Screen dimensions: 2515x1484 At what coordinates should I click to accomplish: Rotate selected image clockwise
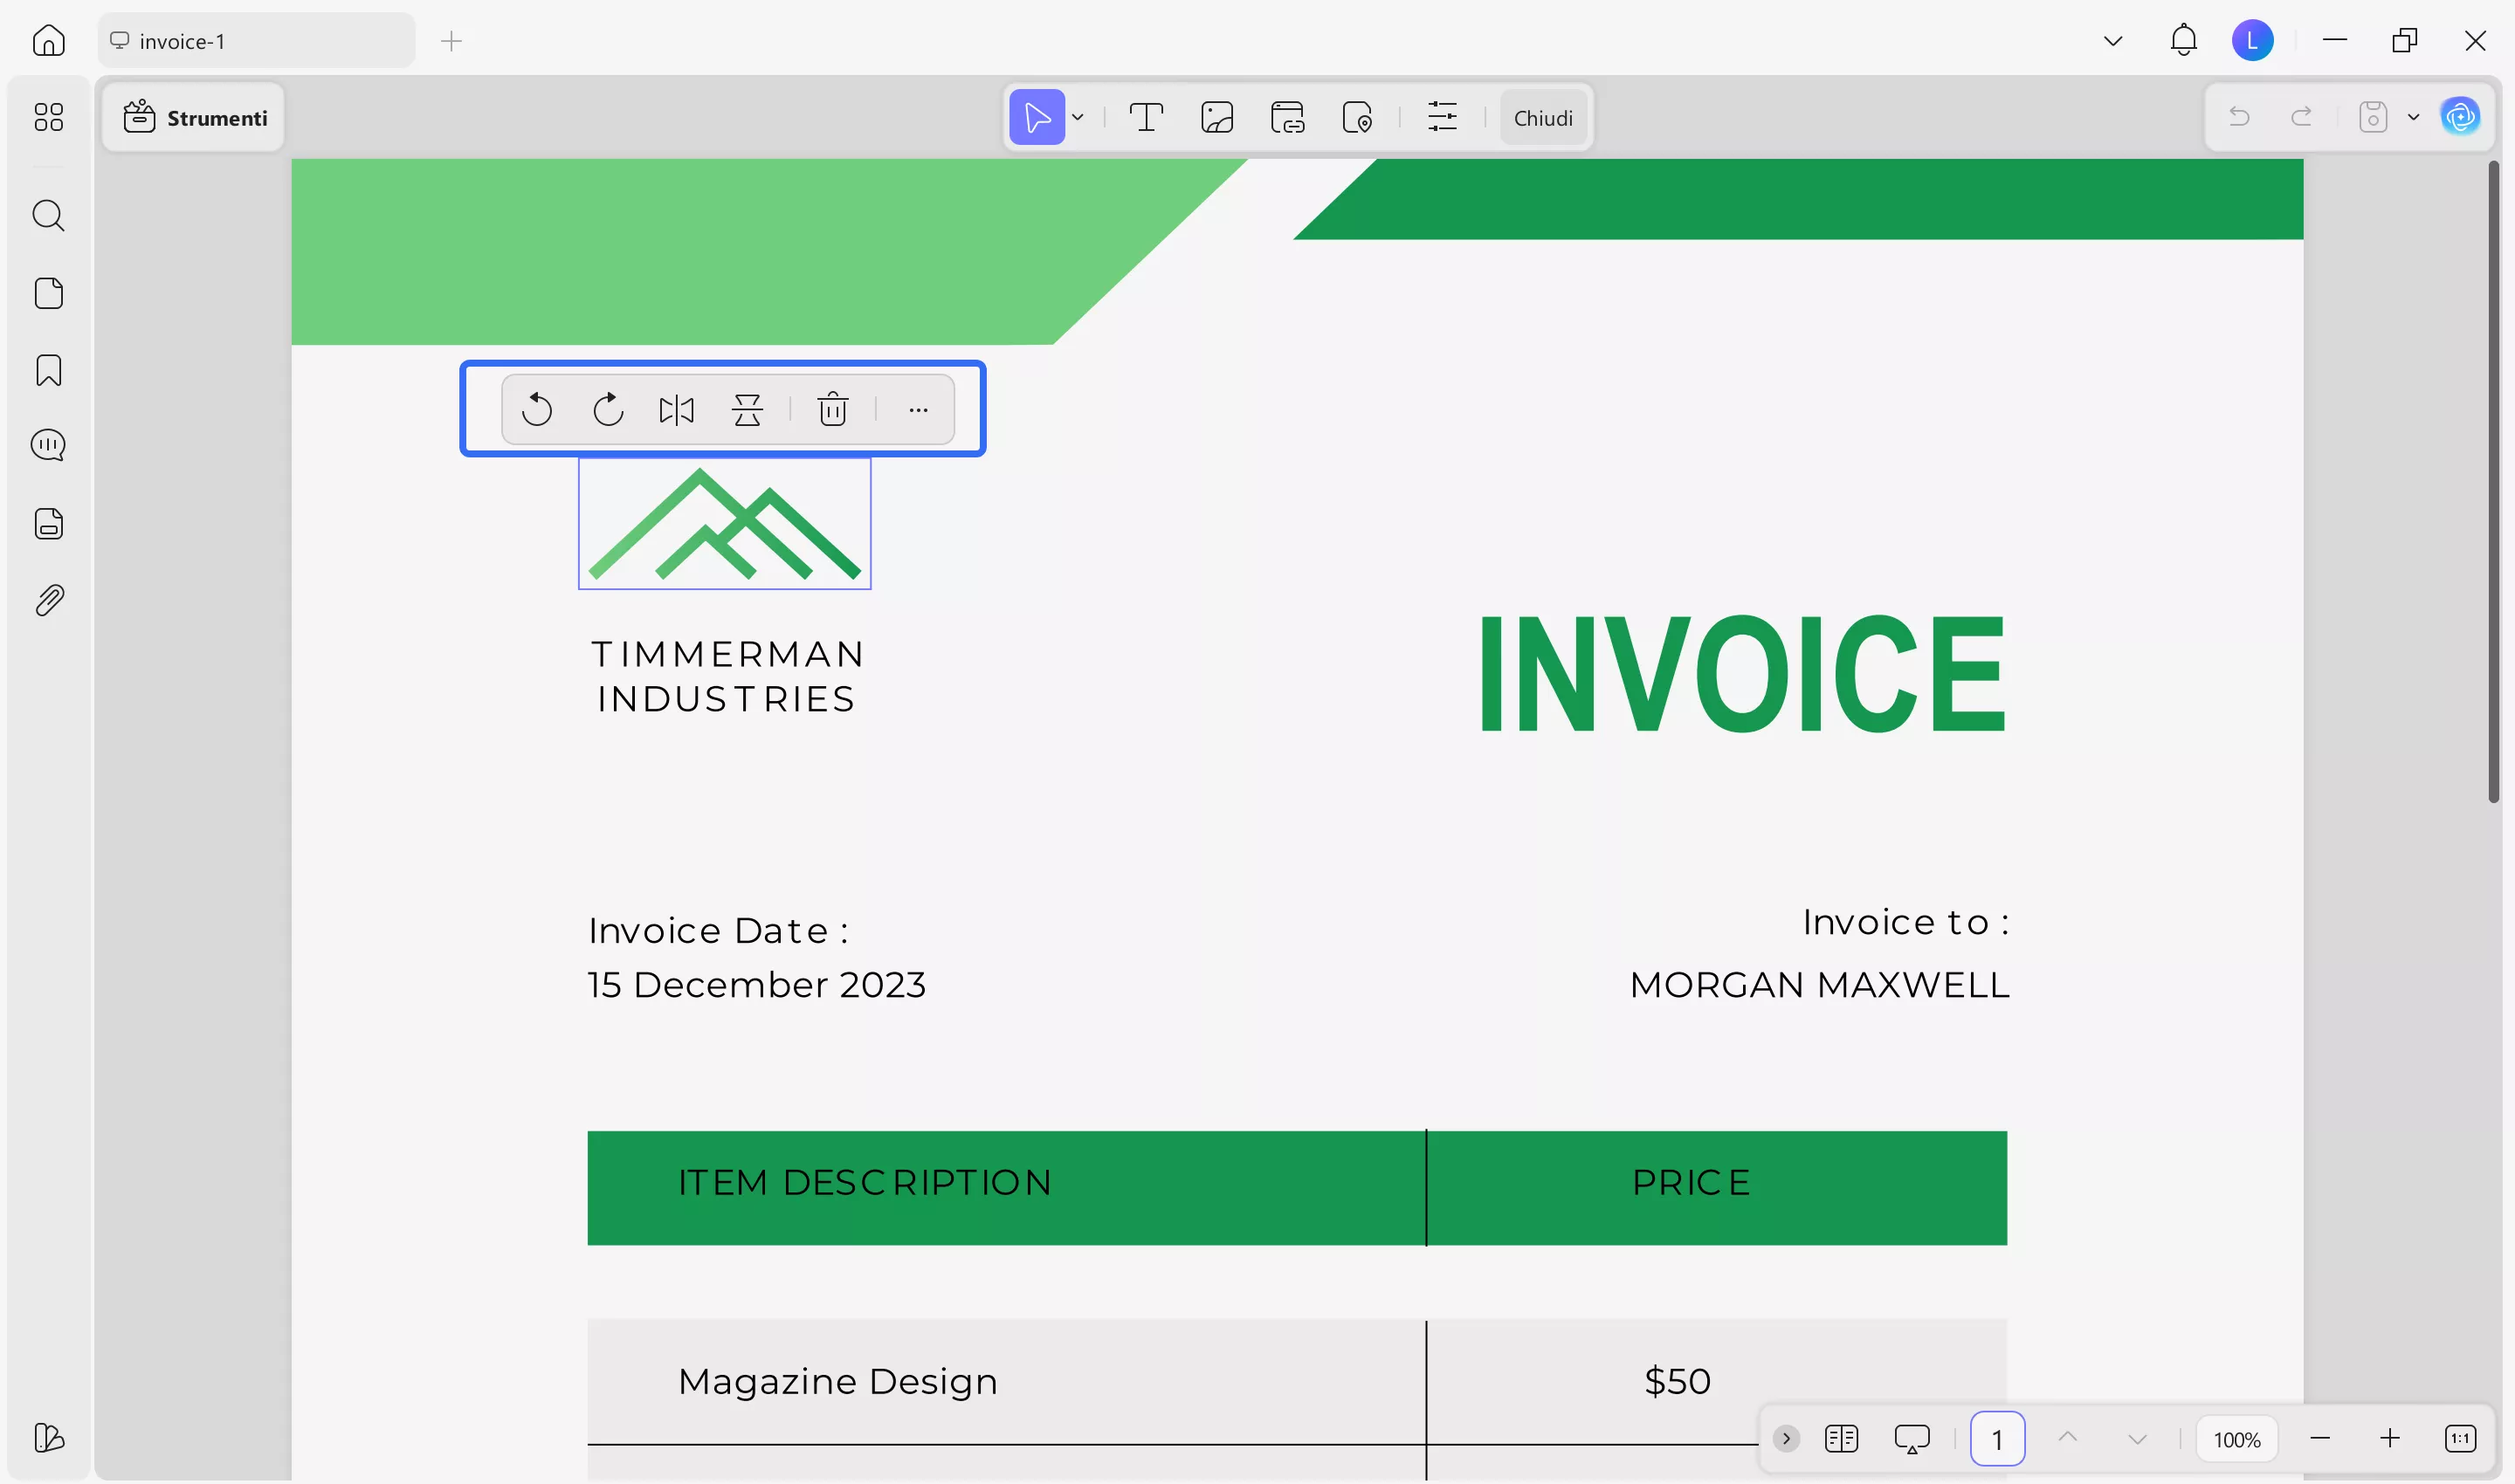607,410
